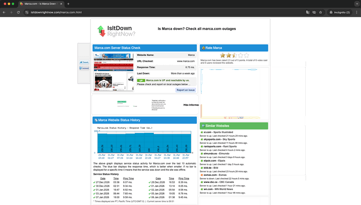Click the Marca Website Status History icon

coord(96,120)
